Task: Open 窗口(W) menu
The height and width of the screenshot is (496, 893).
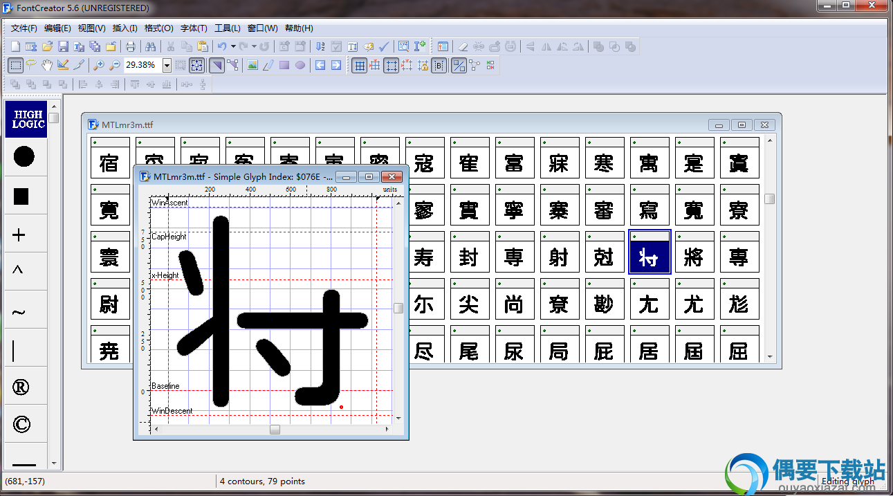Action: coord(262,28)
